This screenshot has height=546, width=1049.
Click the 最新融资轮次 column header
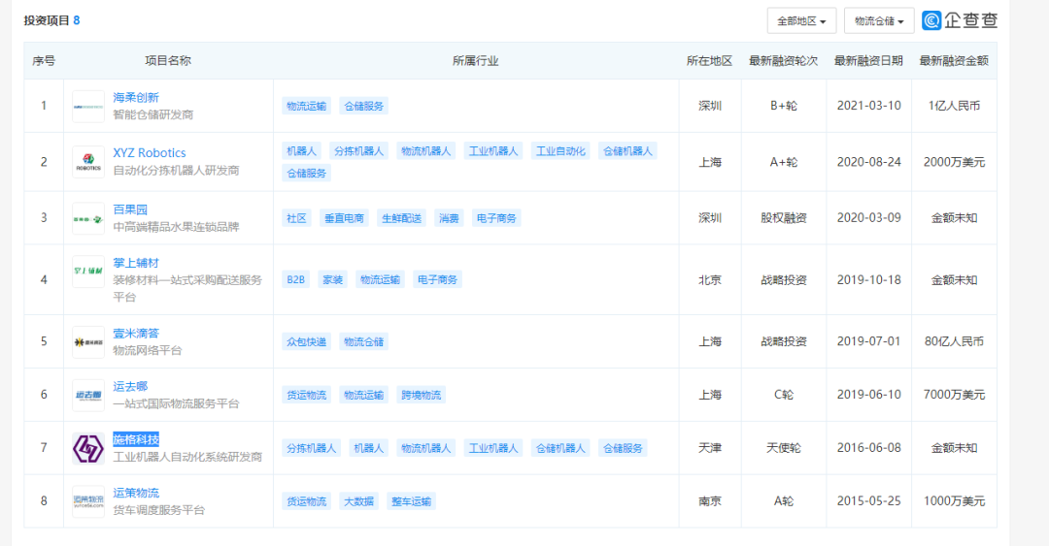pyautogui.click(x=784, y=61)
